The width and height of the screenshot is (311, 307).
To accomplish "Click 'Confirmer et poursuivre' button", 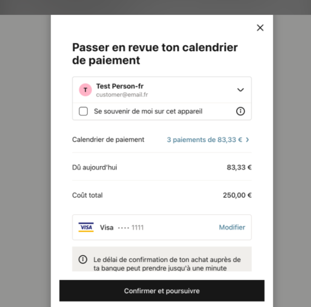I will pyautogui.click(x=162, y=290).
